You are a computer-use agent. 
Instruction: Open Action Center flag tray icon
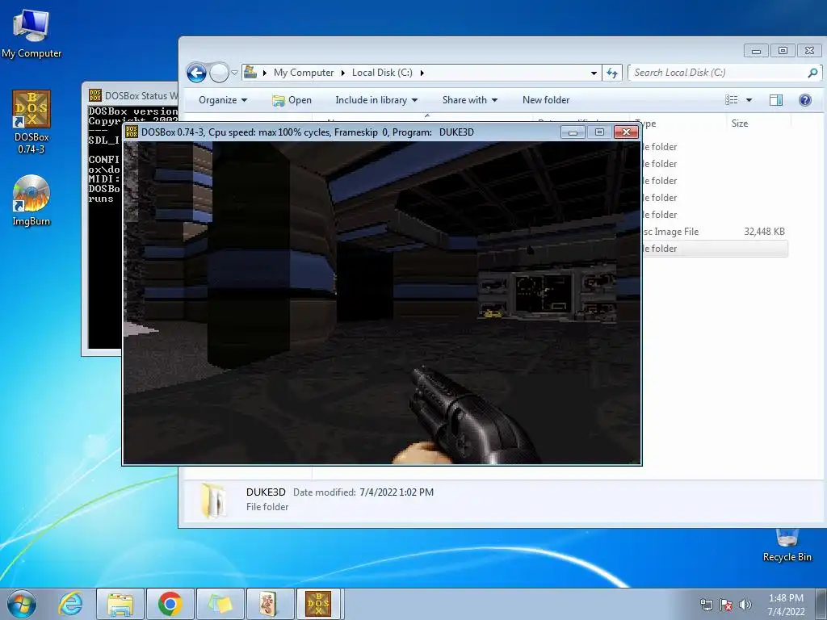coord(726,605)
